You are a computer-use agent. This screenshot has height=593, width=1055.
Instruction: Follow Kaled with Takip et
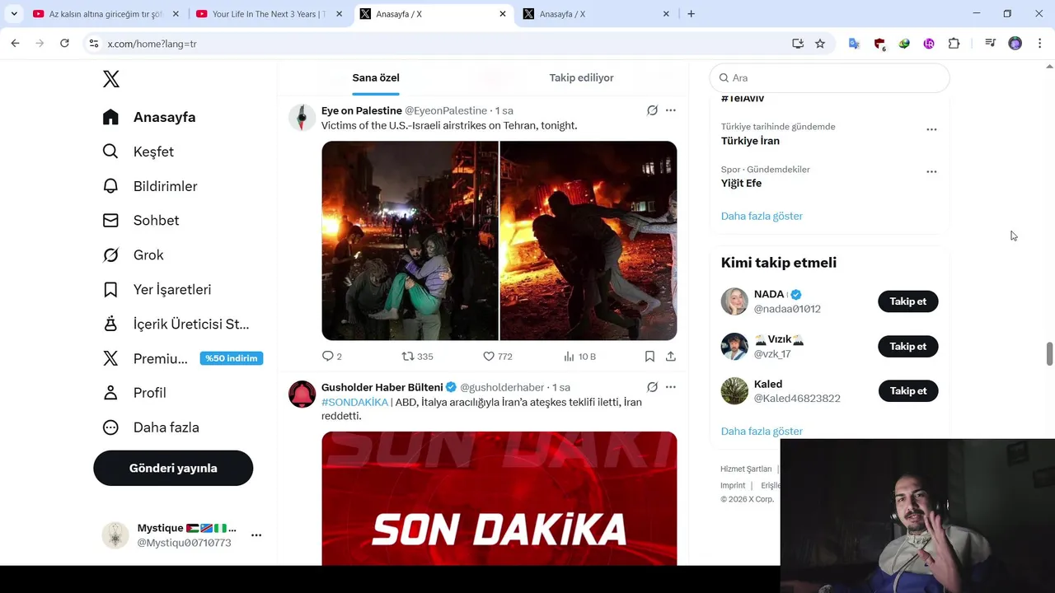tap(908, 391)
